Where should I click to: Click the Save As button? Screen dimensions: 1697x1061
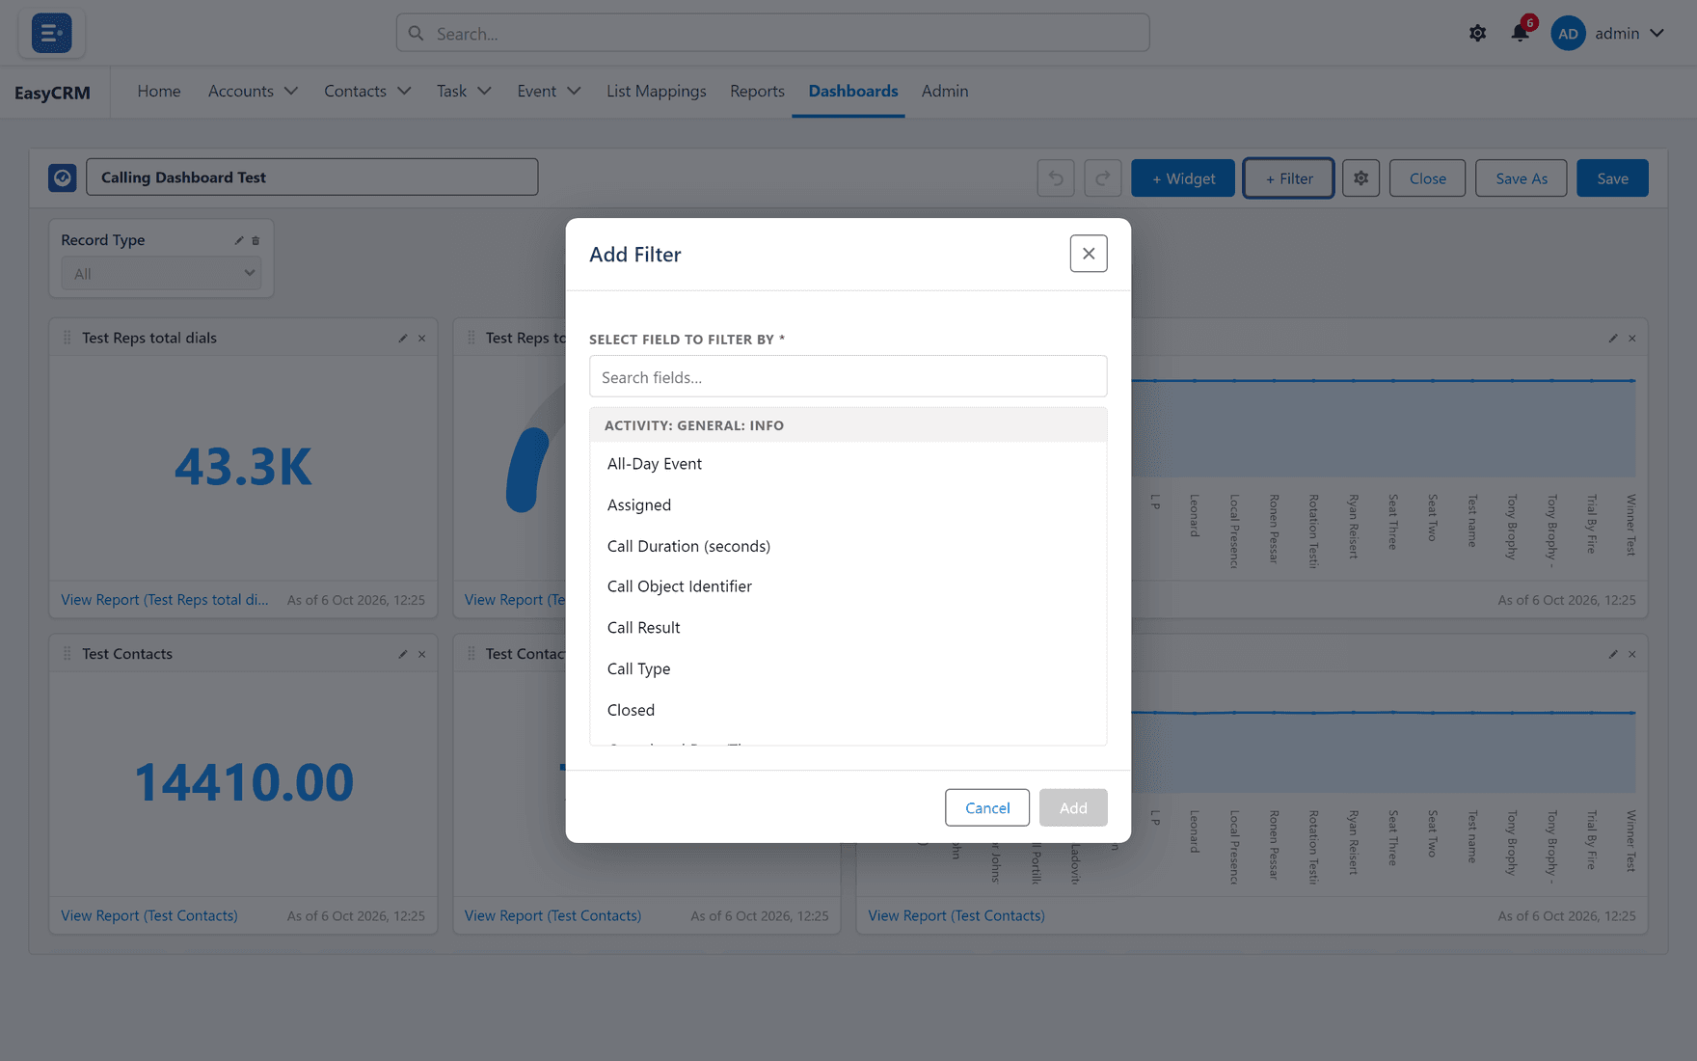1522,178
